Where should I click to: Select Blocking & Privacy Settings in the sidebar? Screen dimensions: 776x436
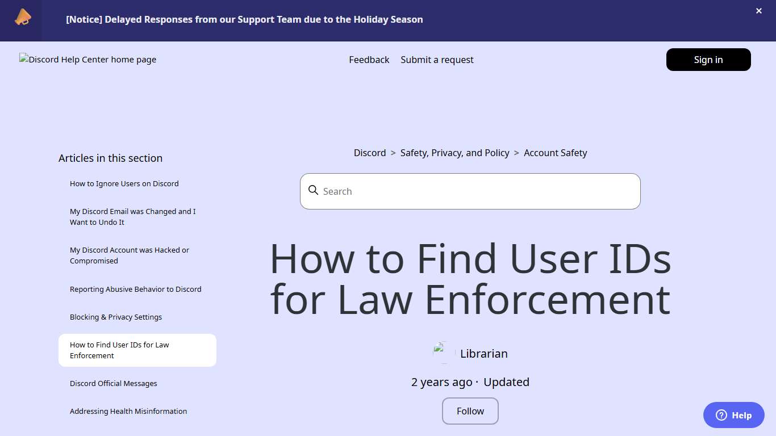click(116, 317)
